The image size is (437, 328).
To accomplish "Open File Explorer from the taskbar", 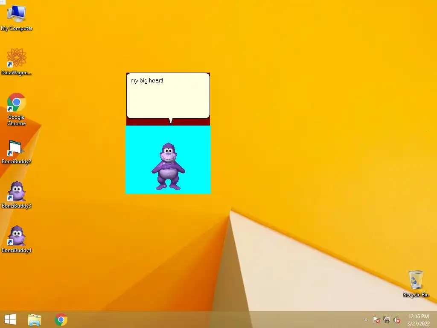I will (35, 319).
